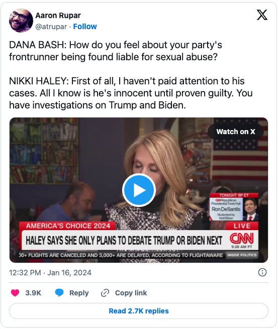Image resolution: width=278 pixels, height=329 pixels.
Task: Click the Aaron Rupar display name
Action: tap(58, 15)
